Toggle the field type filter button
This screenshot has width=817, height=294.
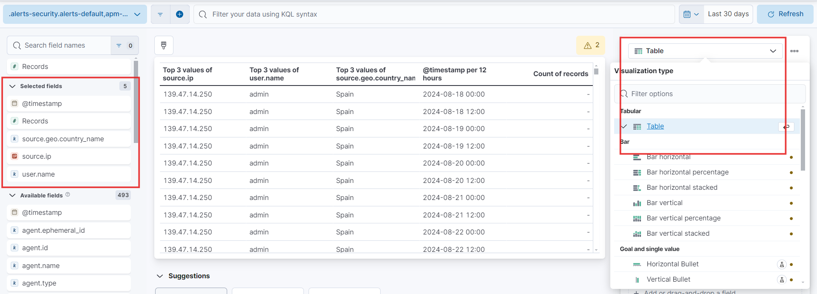124,45
